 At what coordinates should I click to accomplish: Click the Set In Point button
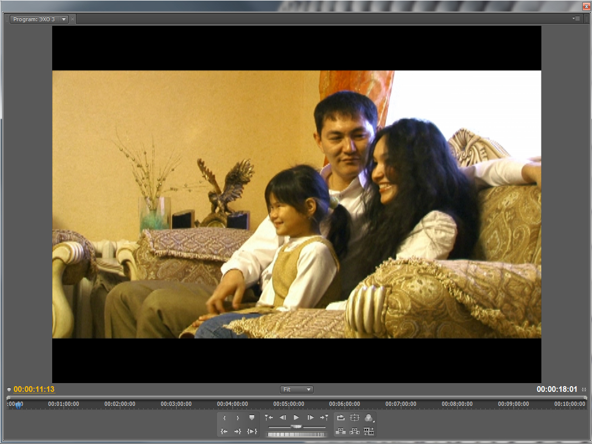pyautogui.click(x=224, y=418)
